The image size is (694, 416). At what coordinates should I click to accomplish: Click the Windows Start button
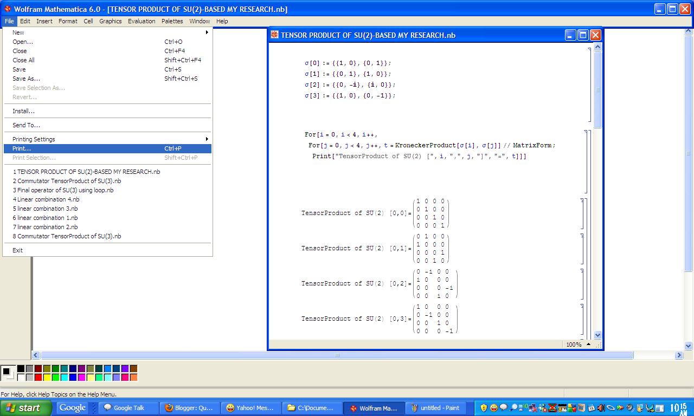point(26,408)
